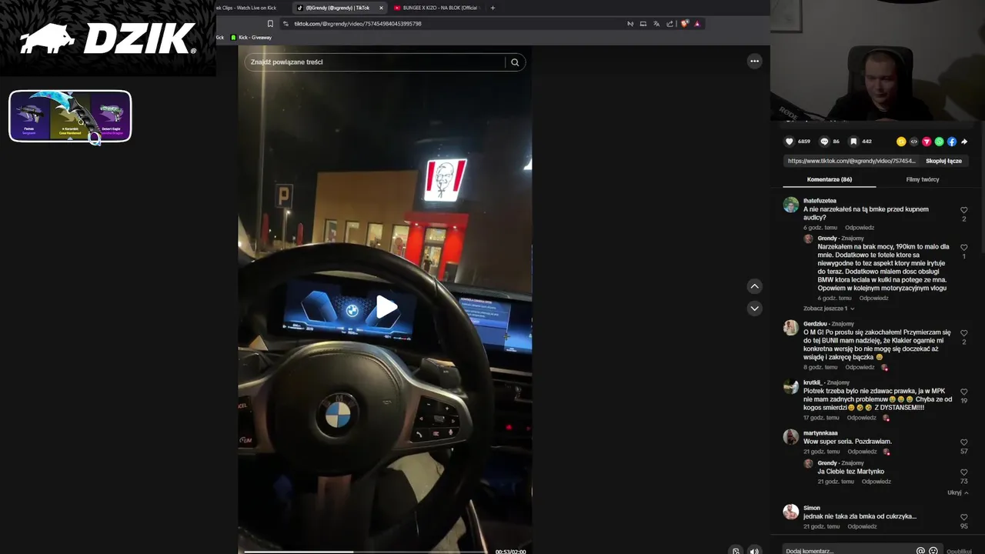985x554 pixels.
Task: Go to next video with down arrow
Action: (x=754, y=308)
